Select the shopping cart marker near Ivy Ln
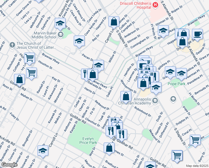The width and height of the screenshot is (209, 168). click(29, 58)
